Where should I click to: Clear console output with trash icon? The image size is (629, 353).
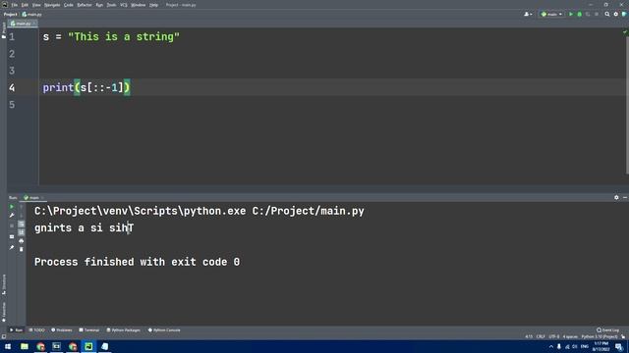(22, 249)
